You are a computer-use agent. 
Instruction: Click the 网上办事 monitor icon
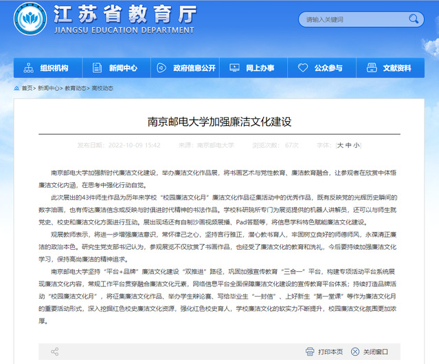click(x=235, y=68)
